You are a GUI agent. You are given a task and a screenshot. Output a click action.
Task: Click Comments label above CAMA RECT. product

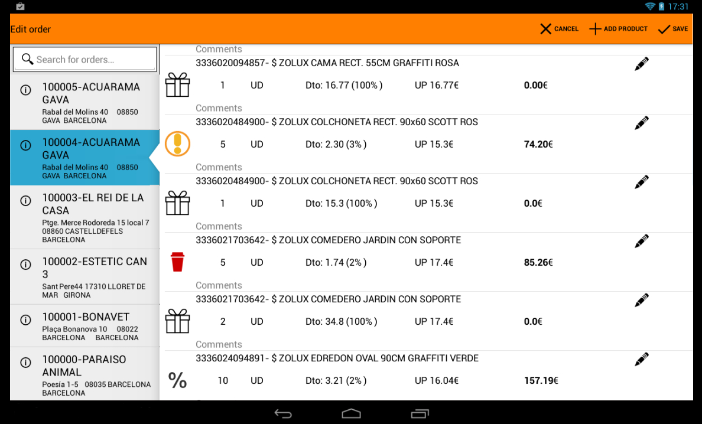click(219, 49)
